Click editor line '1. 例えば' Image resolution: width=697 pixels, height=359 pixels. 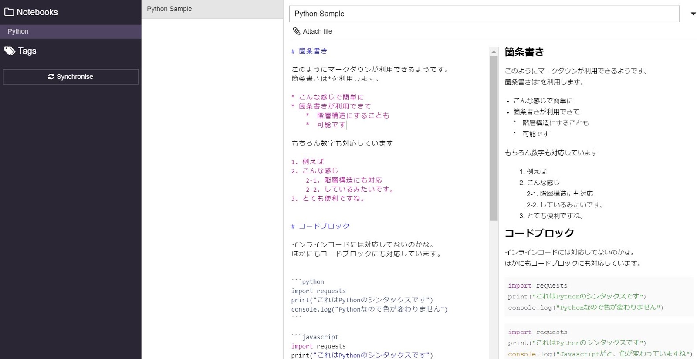tap(308, 162)
